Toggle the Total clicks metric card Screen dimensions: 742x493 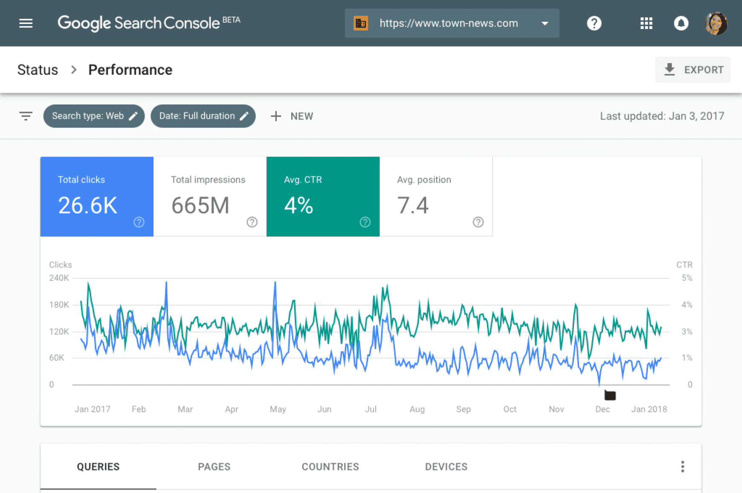97,196
